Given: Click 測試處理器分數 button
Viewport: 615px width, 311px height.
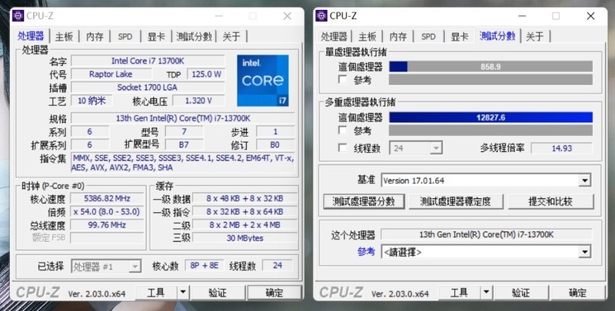Looking at the screenshot, I should click(x=364, y=201).
